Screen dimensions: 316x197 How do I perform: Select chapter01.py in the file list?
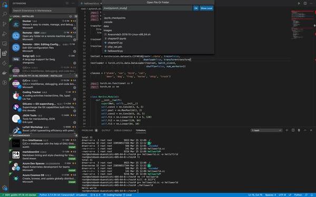coord(158,43)
